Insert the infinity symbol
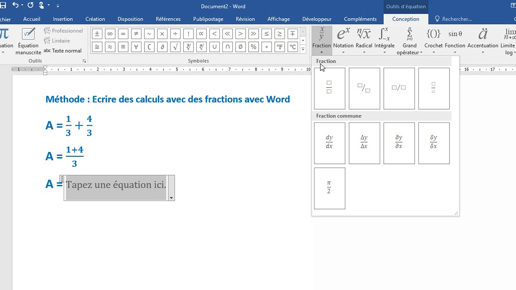 [x=110, y=34]
